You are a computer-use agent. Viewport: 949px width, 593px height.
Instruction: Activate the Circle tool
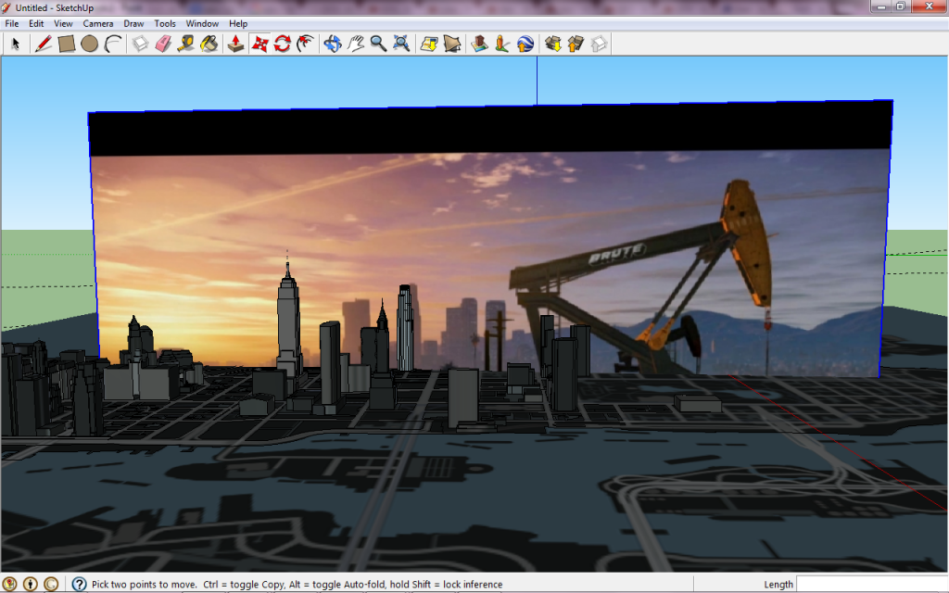89,44
